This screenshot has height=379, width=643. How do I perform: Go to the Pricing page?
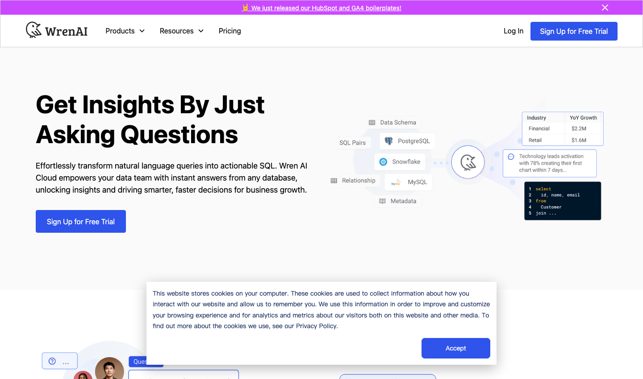(x=230, y=31)
